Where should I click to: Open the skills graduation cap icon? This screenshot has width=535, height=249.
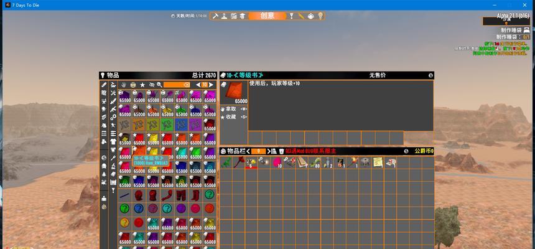(242, 16)
